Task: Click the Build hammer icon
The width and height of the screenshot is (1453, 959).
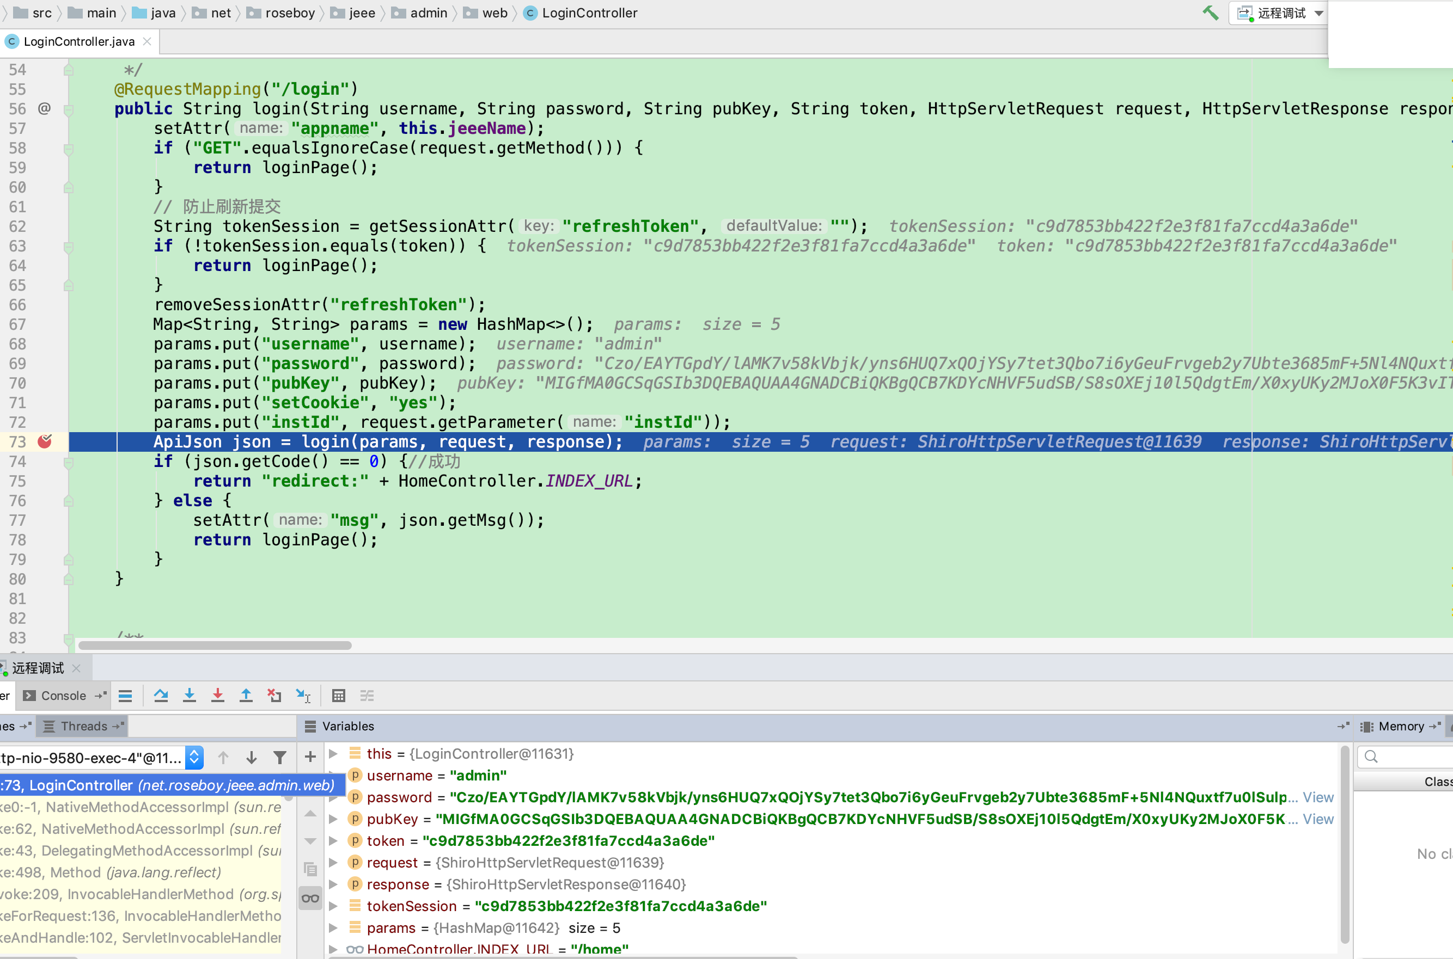Action: coord(1211,13)
